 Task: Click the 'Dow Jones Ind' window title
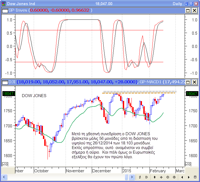tap(21, 4)
